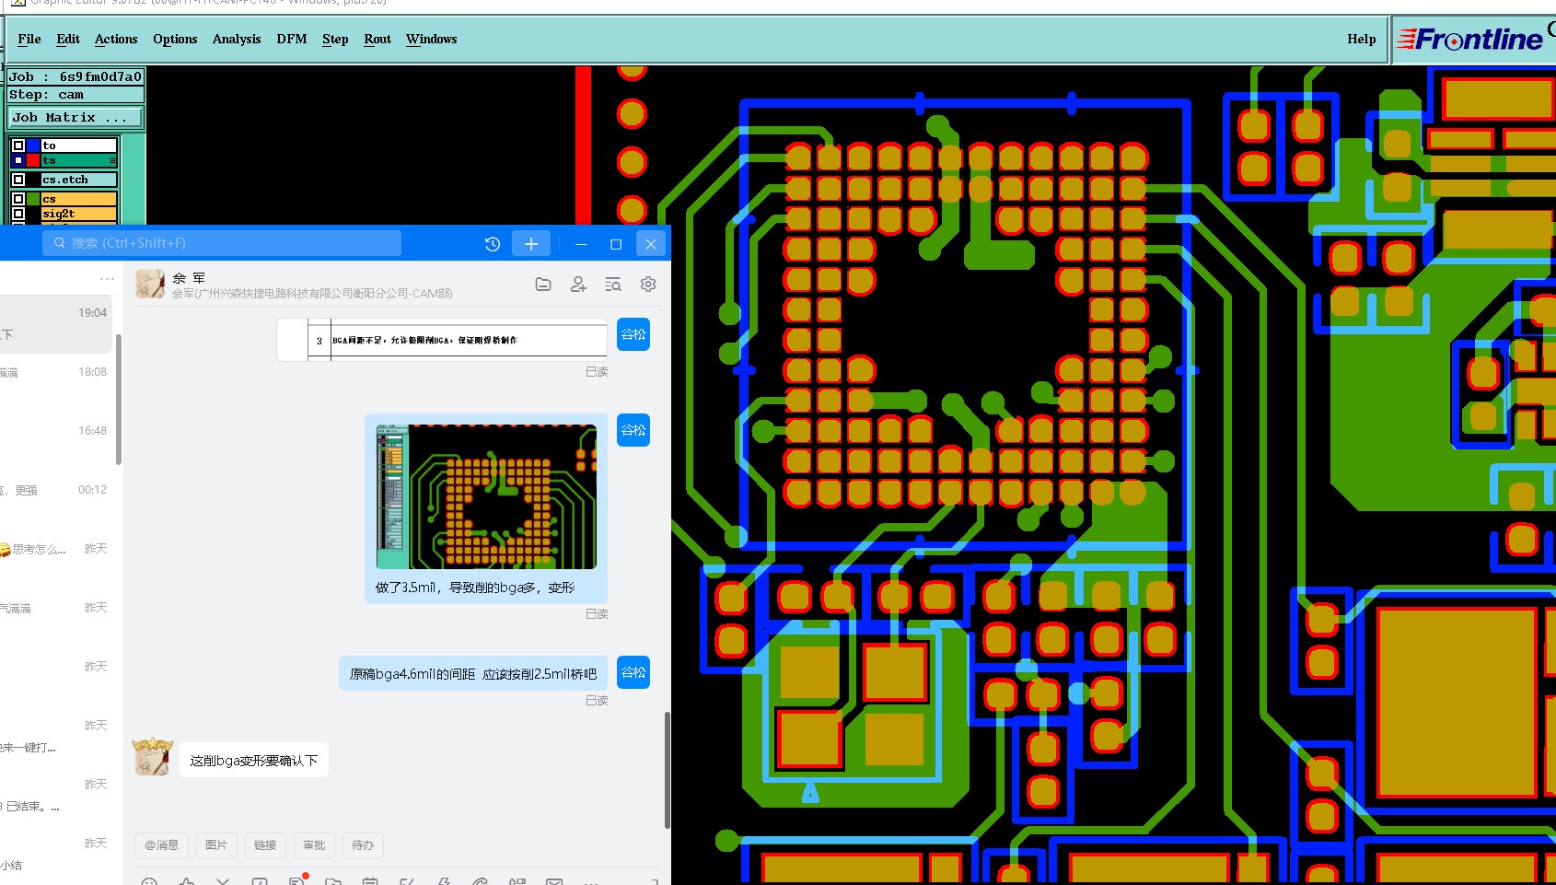This screenshot has width=1556, height=885.
Task: Select the 'to' layer name
Action: pos(79,146)
